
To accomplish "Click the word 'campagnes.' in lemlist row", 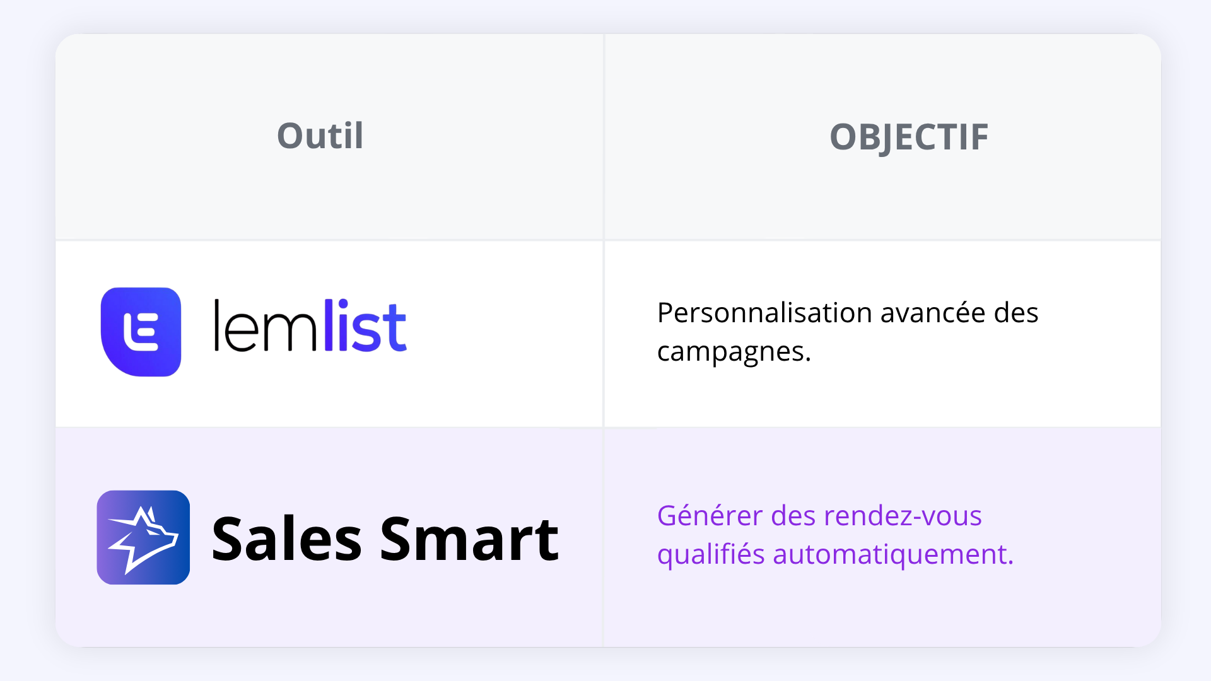I will (734, 352).
